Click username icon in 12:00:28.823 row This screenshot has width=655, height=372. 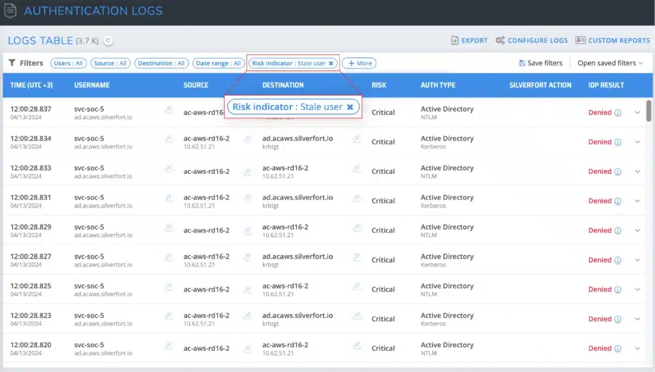(x=169, y=316)
